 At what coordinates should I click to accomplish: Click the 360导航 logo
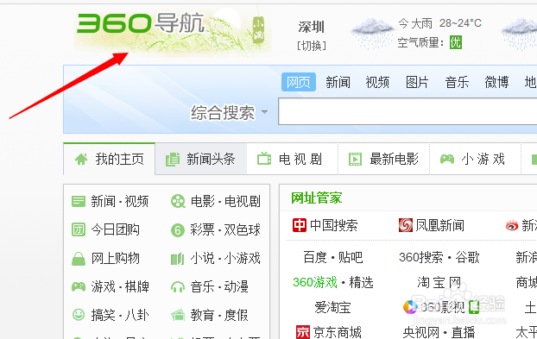point(141,23)
